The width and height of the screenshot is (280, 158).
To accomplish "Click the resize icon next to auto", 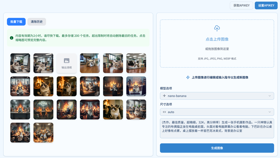I will 164,112.
